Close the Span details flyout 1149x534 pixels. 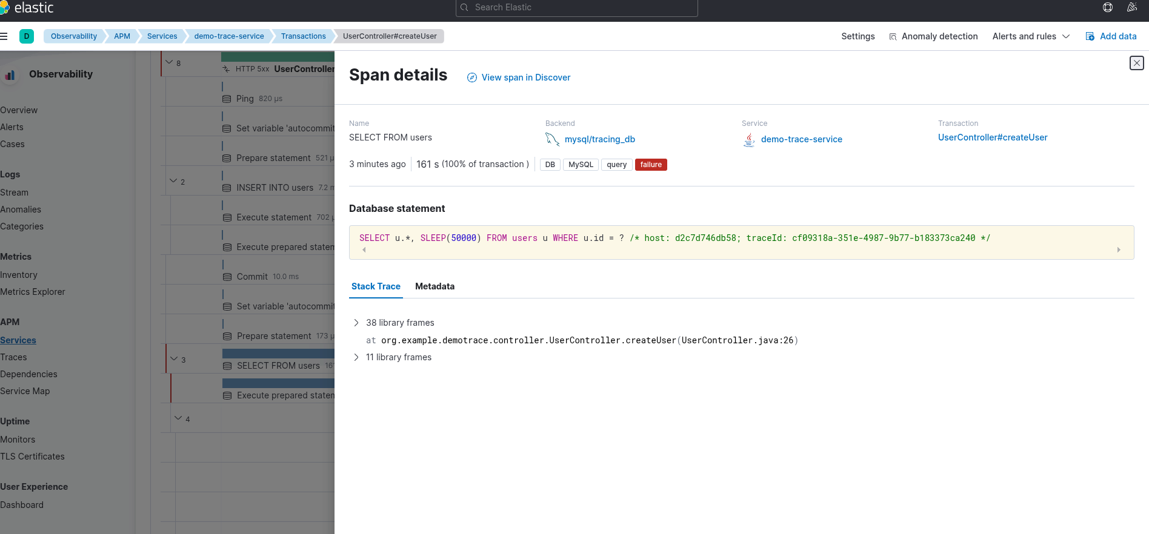click(1137, 63)
